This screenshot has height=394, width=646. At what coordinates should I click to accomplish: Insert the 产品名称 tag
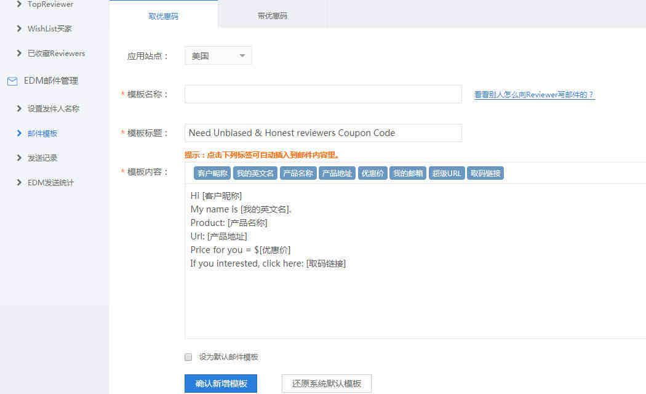(x=298, y=174)
